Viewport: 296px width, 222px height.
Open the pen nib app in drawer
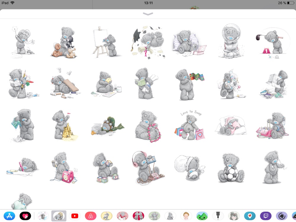coord(218,216)
